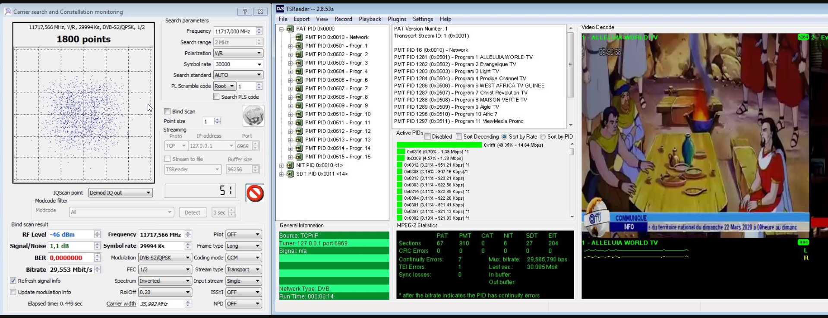Click the red stop scan icon
The image size is (828, 318).
[x=255, y=193]
